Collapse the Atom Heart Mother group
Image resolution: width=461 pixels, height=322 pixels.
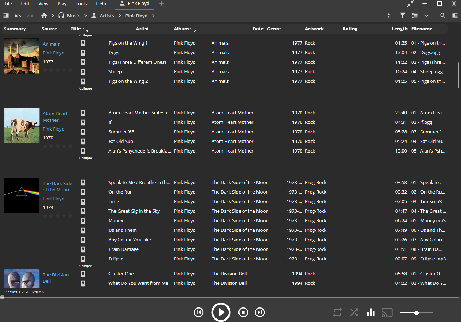click(85, 158)
